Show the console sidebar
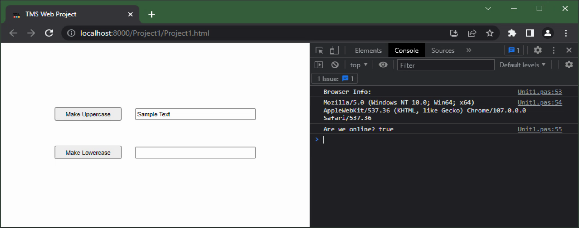This screenshot has height=228, width=579. [319, 65]
